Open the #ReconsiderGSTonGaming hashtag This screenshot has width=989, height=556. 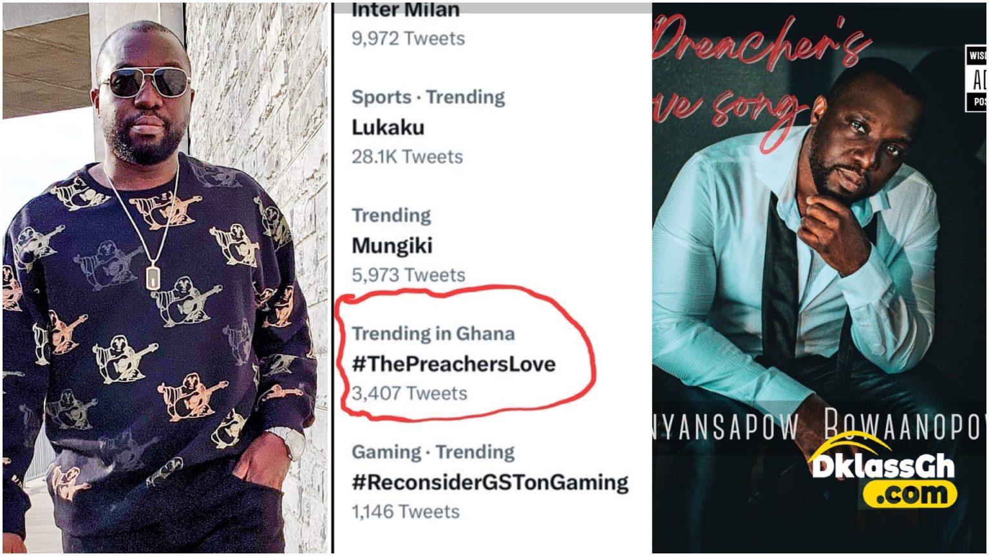click(x=490, y=483)
